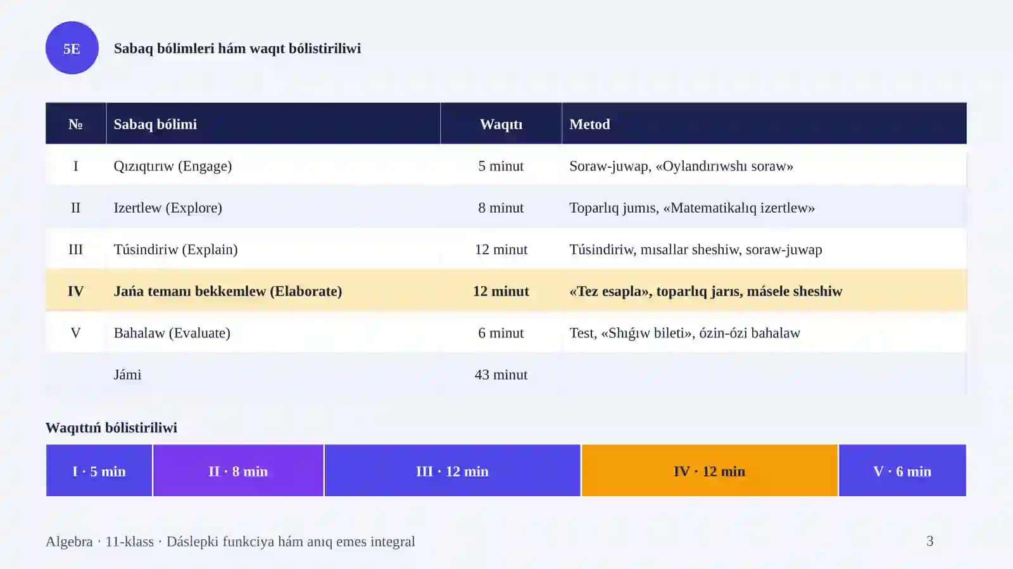The width and height of the screenshot is (1013, 569).
Task: Select the 'Qızıqtırıw (Engage)' cell
Action: point(273,166)
